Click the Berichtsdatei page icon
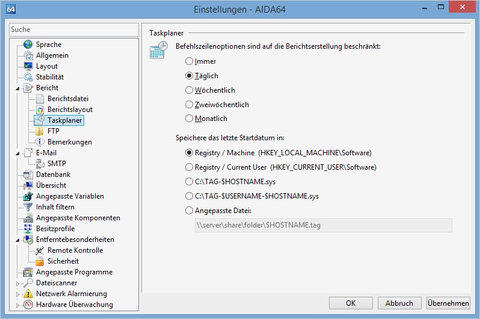Viewport: 480px width, 319px height. coord(40,99)
